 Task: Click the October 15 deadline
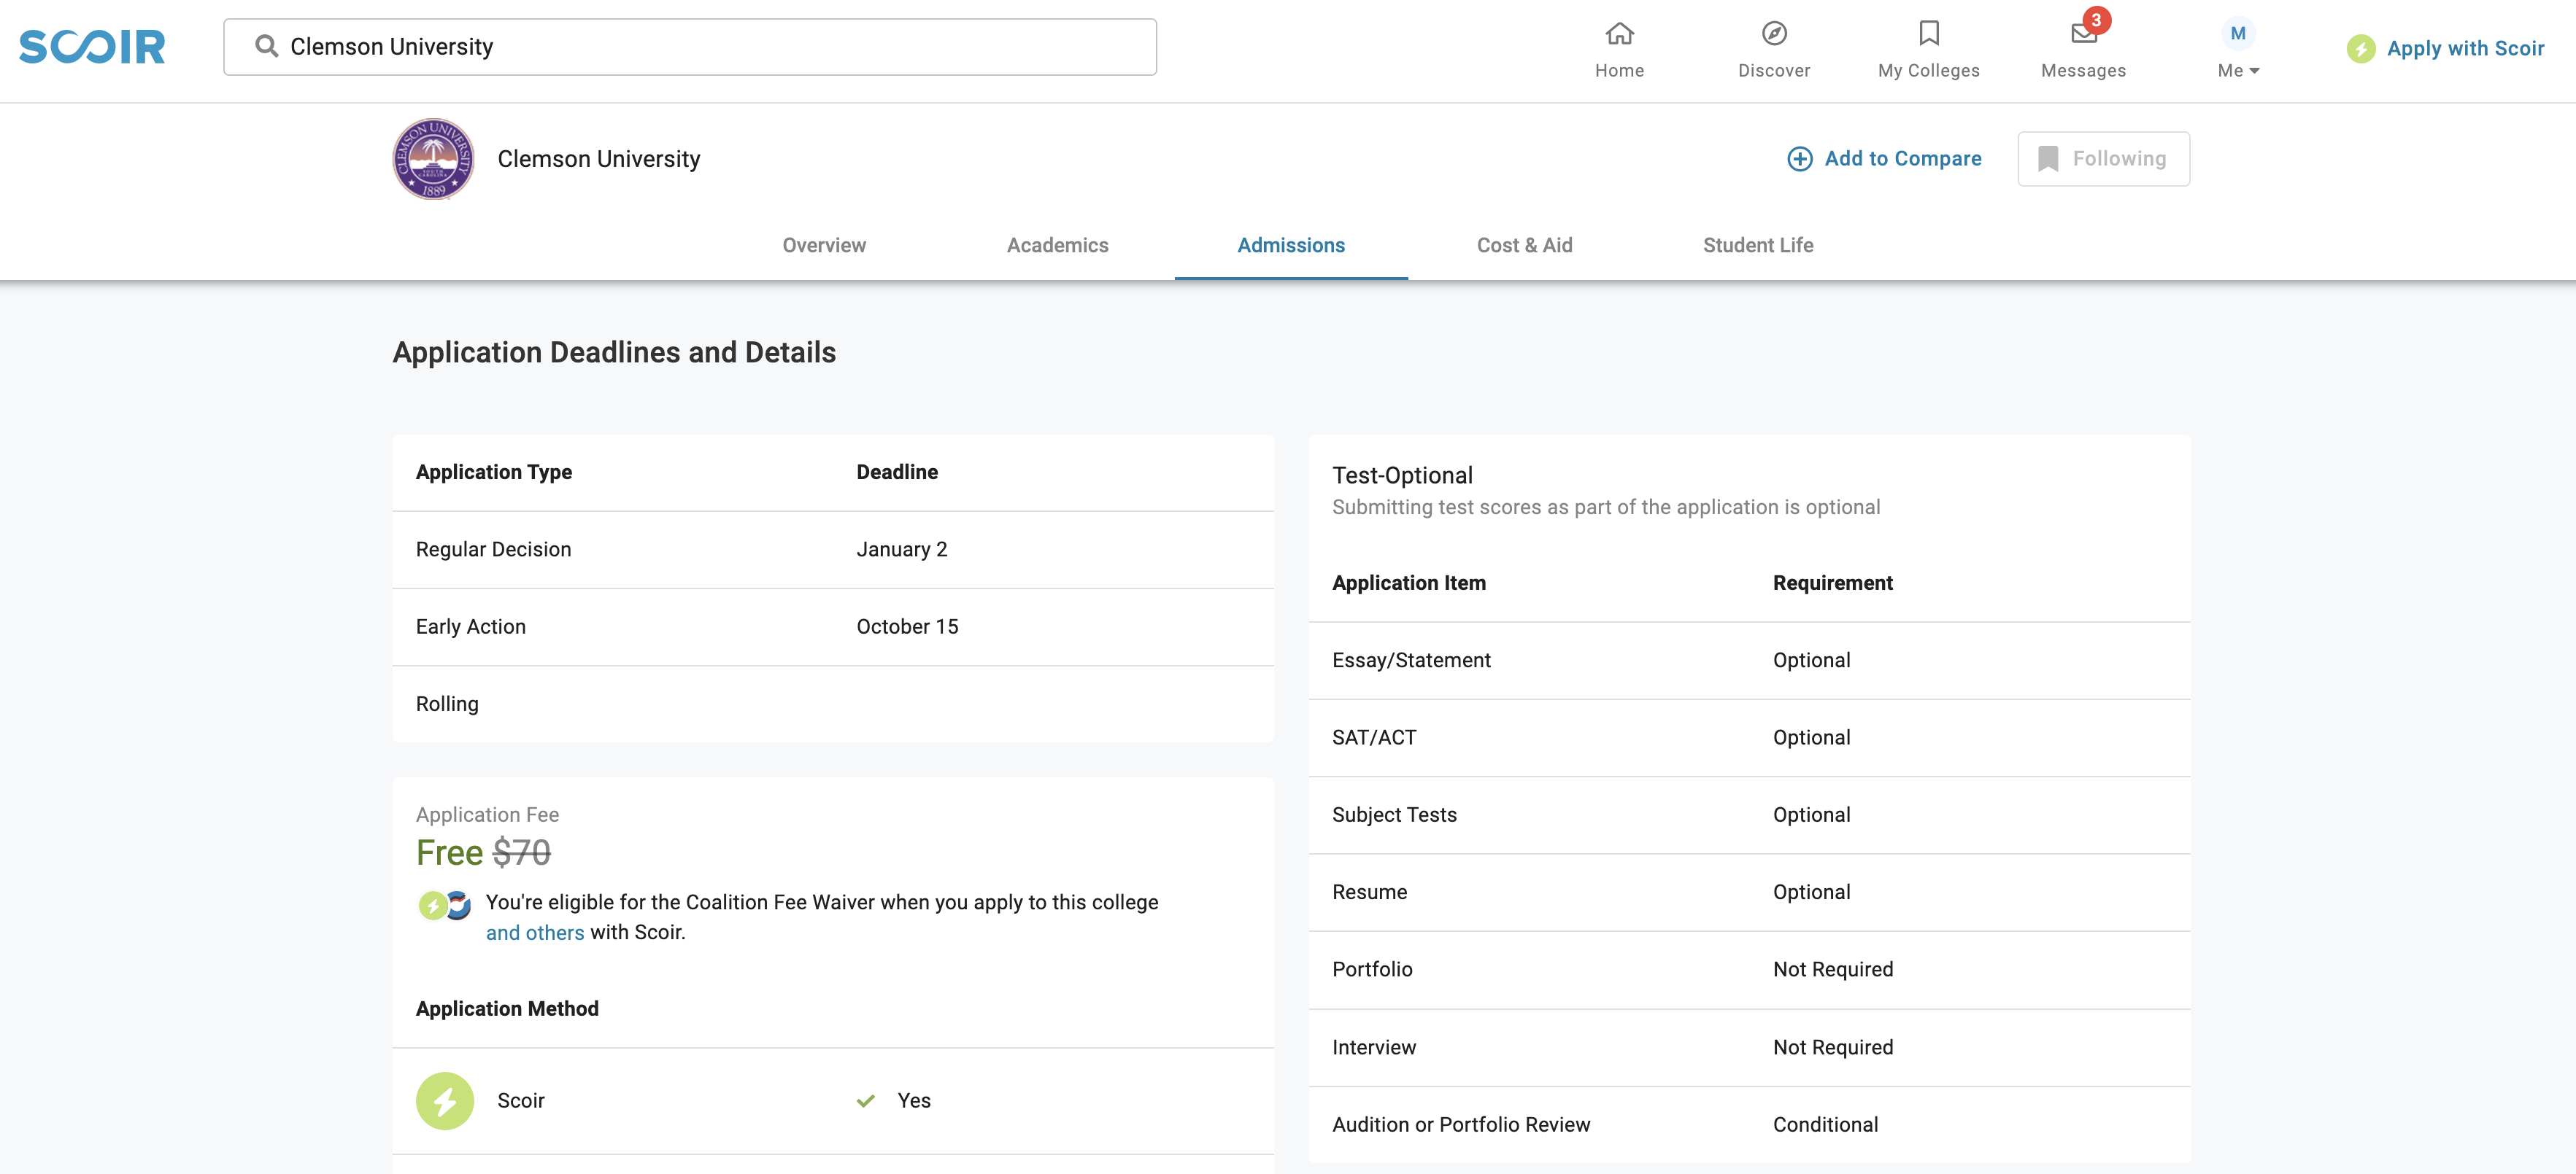click(907, 626)
